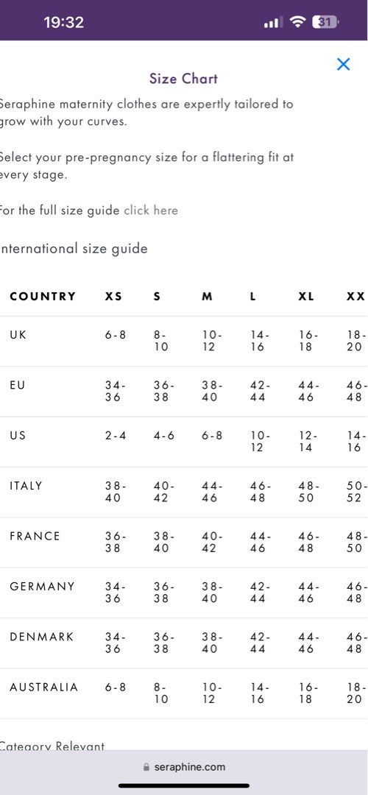368x795 pixels.
Task: Select the COUNTRY column header
Action: (x=43, y=296)
